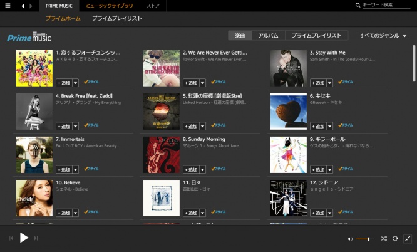This screenshot has height=252, width=417.
Task: Open add-options arrow for 紅蓮の座標
Action: coord(203,126)
